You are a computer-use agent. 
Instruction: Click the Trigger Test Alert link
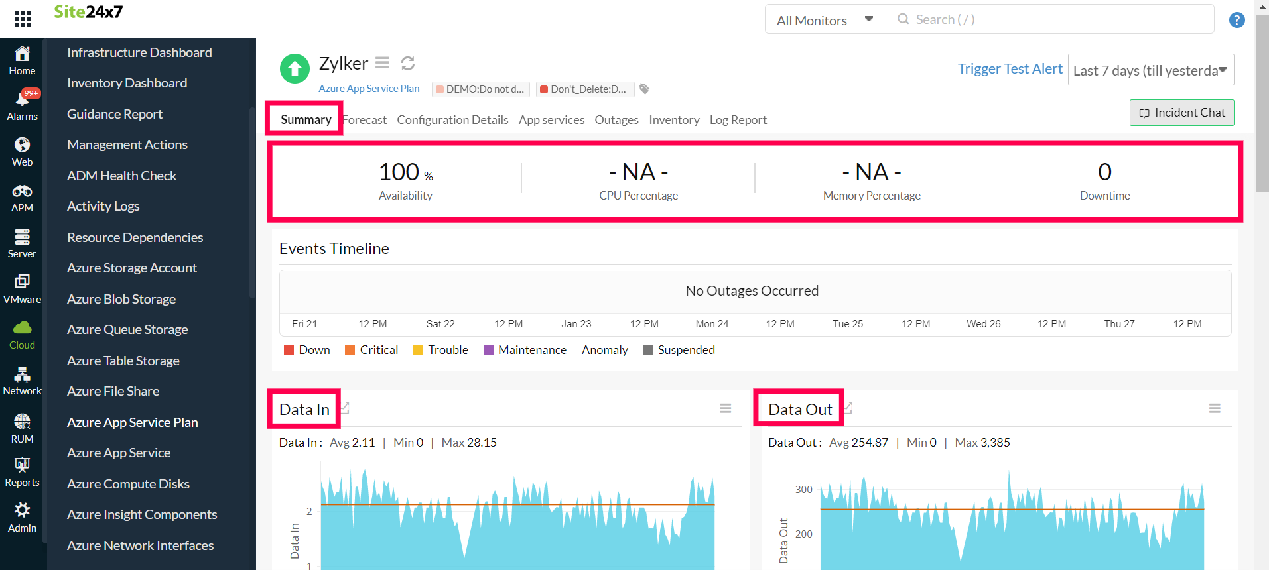(1010, 69)
